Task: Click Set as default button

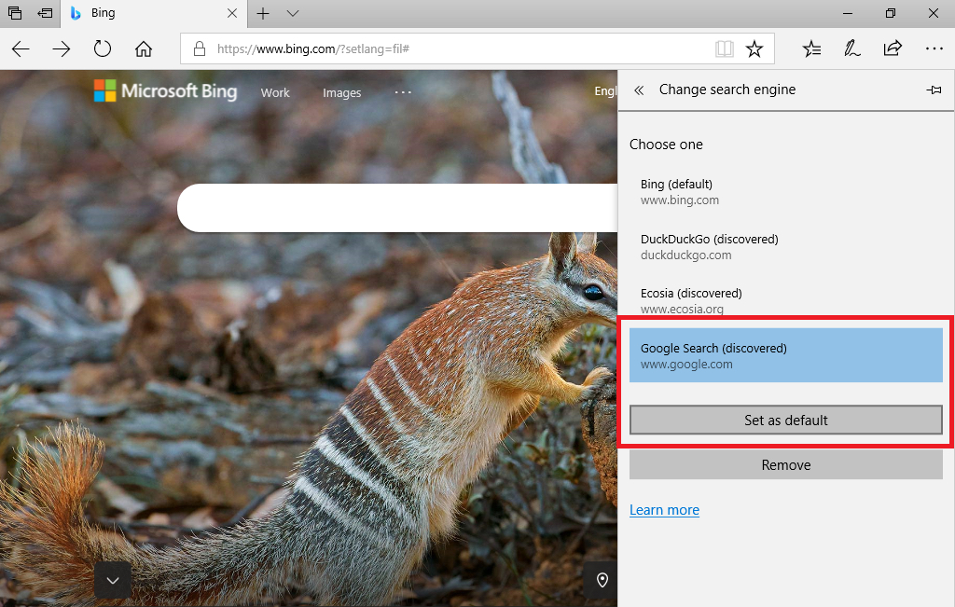Action: pos(785,421)
